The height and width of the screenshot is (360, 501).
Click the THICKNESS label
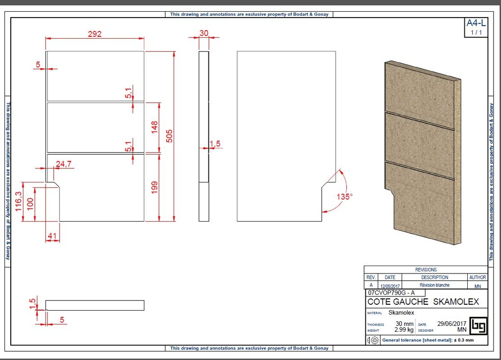coord(376,325)
